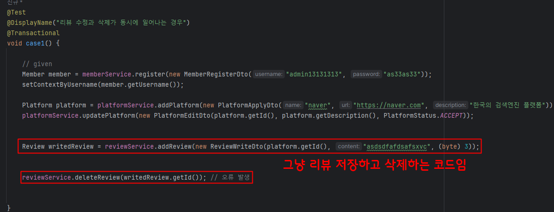The image size is (554, 212).
Task: Click the "as33as33" string literal
Action: pos(402,75)
